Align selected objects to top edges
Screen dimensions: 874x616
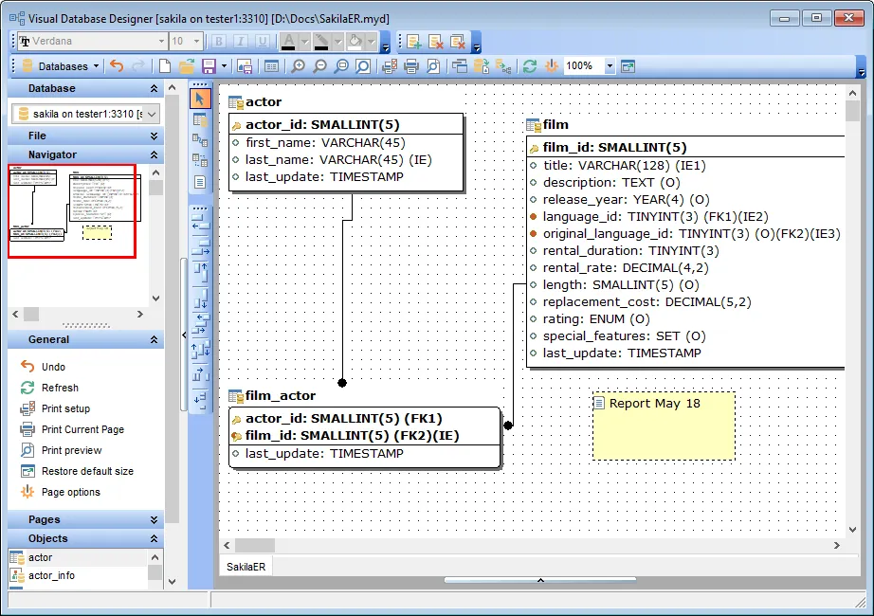tap(200, 274)
